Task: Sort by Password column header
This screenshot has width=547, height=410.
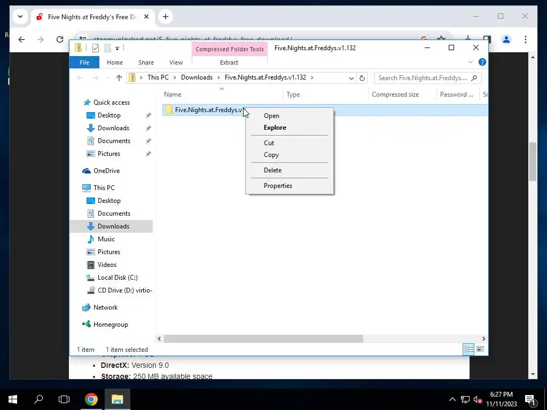Action: [x=456, y=94]
